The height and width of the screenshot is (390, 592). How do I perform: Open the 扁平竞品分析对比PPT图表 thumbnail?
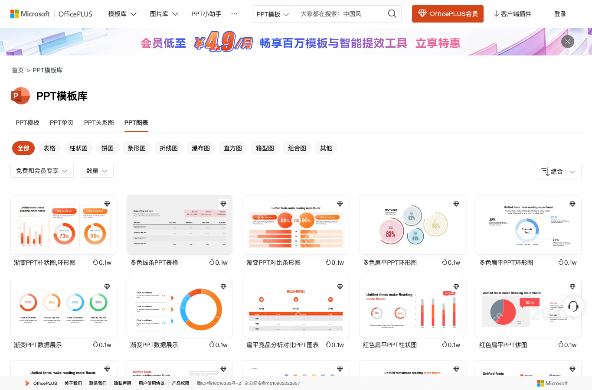[x=296, y=308]
